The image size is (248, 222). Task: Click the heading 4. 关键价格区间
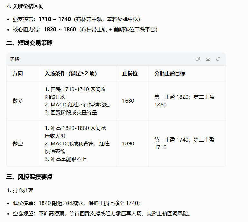[x=25, y=6]
